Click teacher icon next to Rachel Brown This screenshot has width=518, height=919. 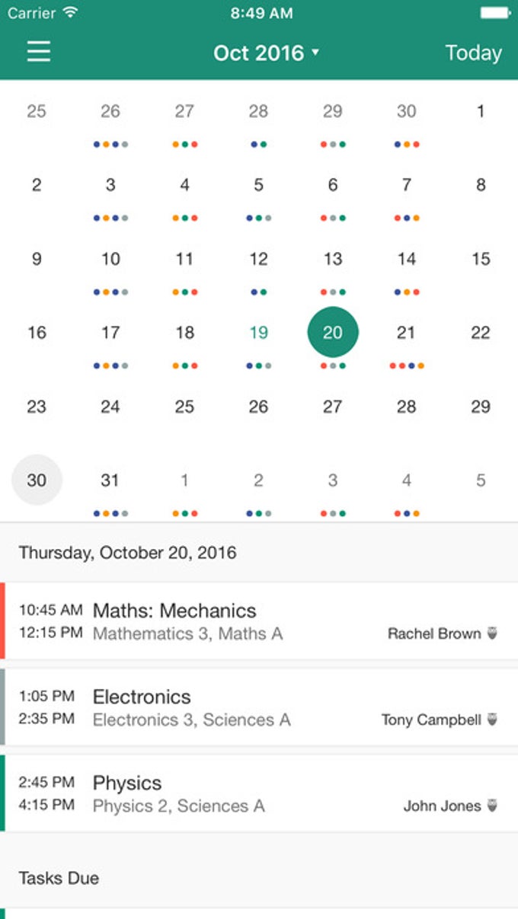[492, 633]
